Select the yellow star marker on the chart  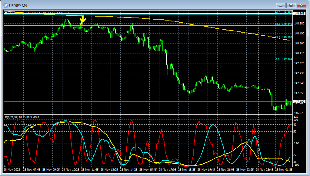click(x=81, y=24)
